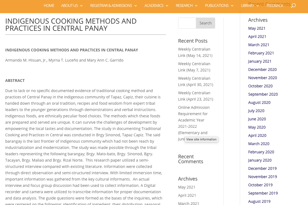Open Weekly Centralian Link (May 7, 2021) post
The height and width of the screenshot is (205, 308).
pyautogui.click(x=194, y=67)
